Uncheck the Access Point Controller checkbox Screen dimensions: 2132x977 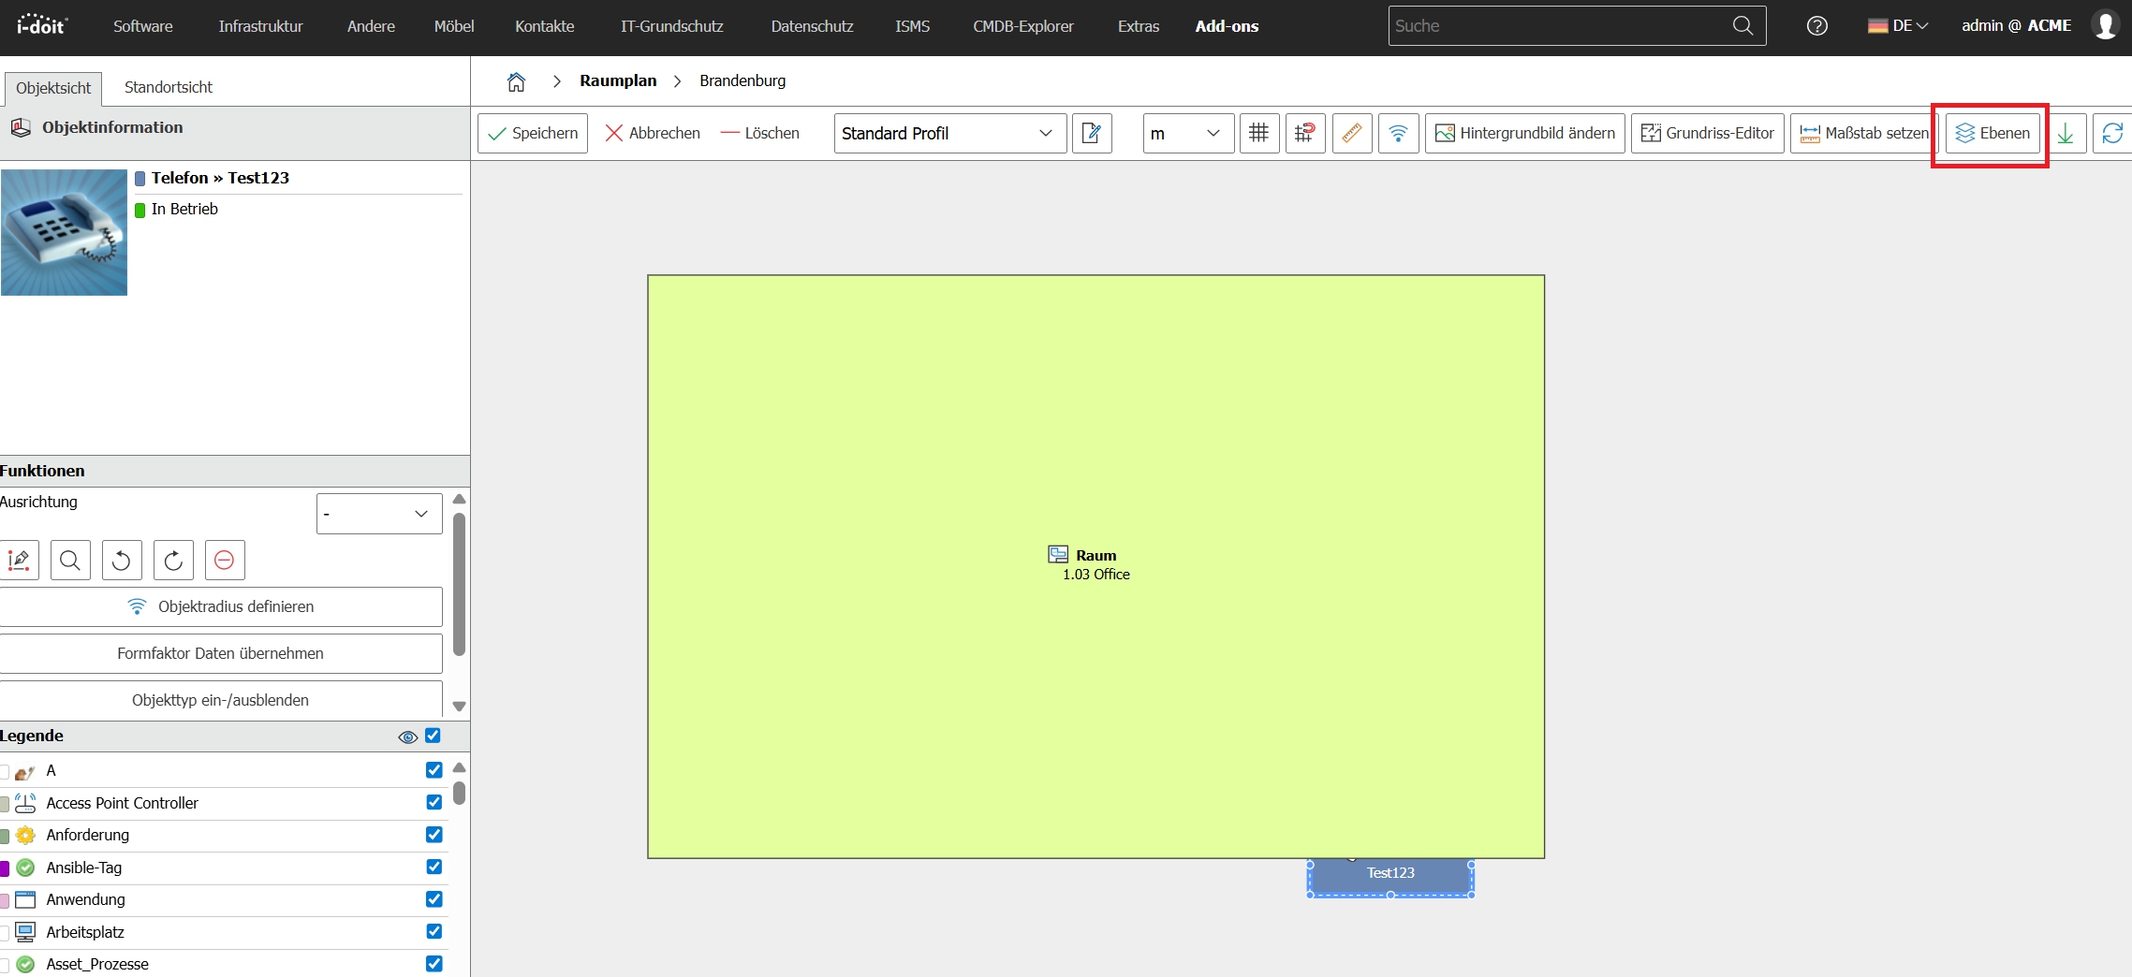(x=434, y=802)
